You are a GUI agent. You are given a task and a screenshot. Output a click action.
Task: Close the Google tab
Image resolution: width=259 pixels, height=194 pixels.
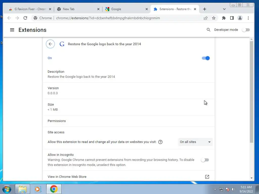(x=146, y=9)
